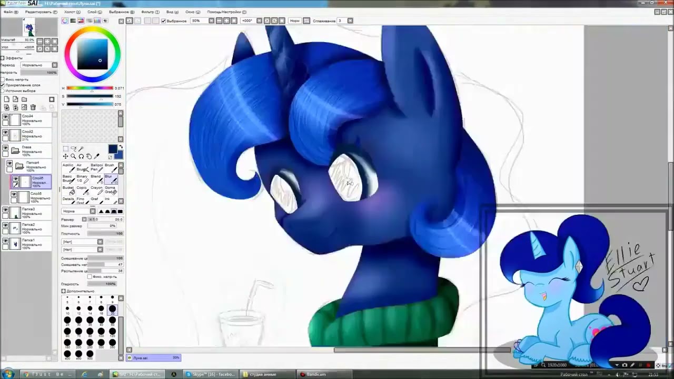The width and height of the screenshot is (674, 379).
Task: Create a new layer folder
Action: (x=24, y=99)
